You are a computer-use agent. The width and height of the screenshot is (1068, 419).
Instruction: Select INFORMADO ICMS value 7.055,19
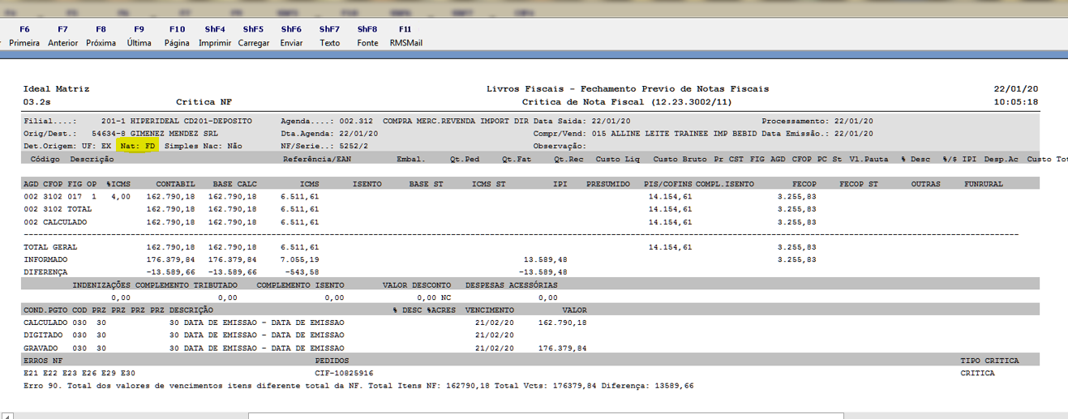(300, 259)
